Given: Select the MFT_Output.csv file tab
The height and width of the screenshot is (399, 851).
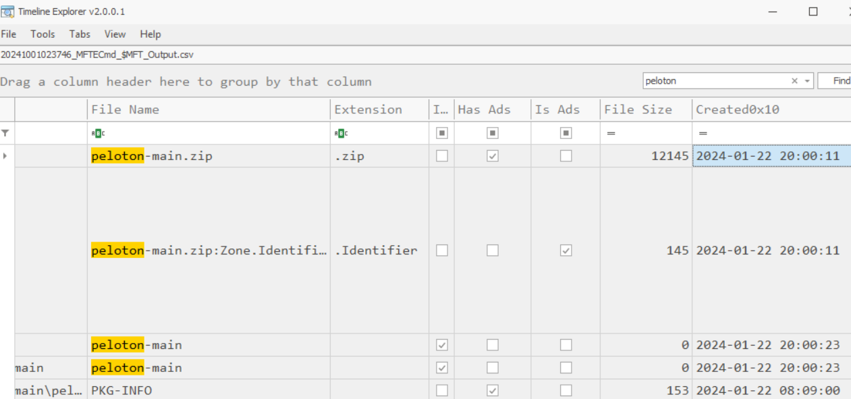Looking at the screenshot, I should pos(97,55).
